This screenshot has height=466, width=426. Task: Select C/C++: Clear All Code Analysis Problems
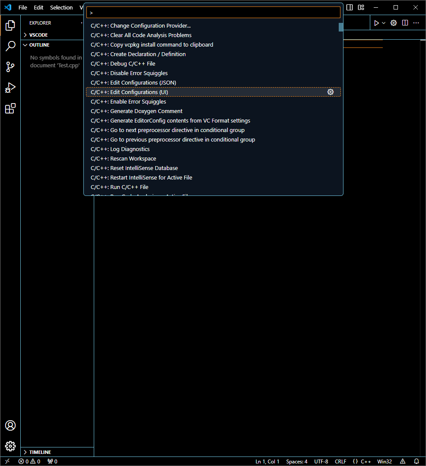coord(213,35)
